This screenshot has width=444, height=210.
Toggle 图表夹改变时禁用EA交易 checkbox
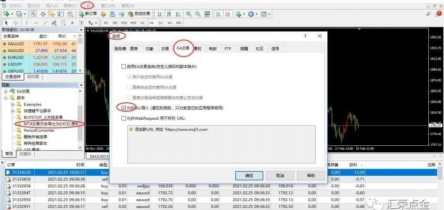pos(129,87)
